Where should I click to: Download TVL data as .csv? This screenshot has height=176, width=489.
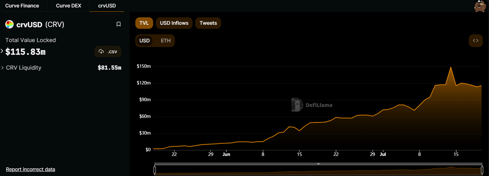coord(108,51)
